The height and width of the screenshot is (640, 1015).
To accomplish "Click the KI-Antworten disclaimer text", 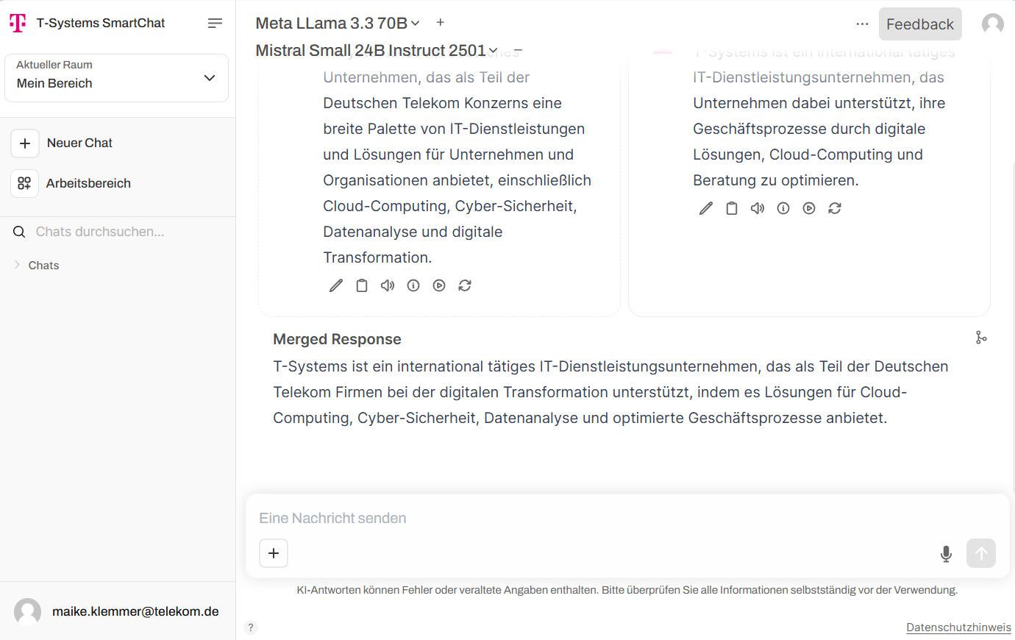I will click(627, 590).
